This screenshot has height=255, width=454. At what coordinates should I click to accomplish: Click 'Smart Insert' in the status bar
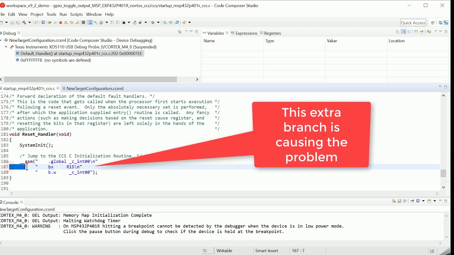(x=267, y=251)
